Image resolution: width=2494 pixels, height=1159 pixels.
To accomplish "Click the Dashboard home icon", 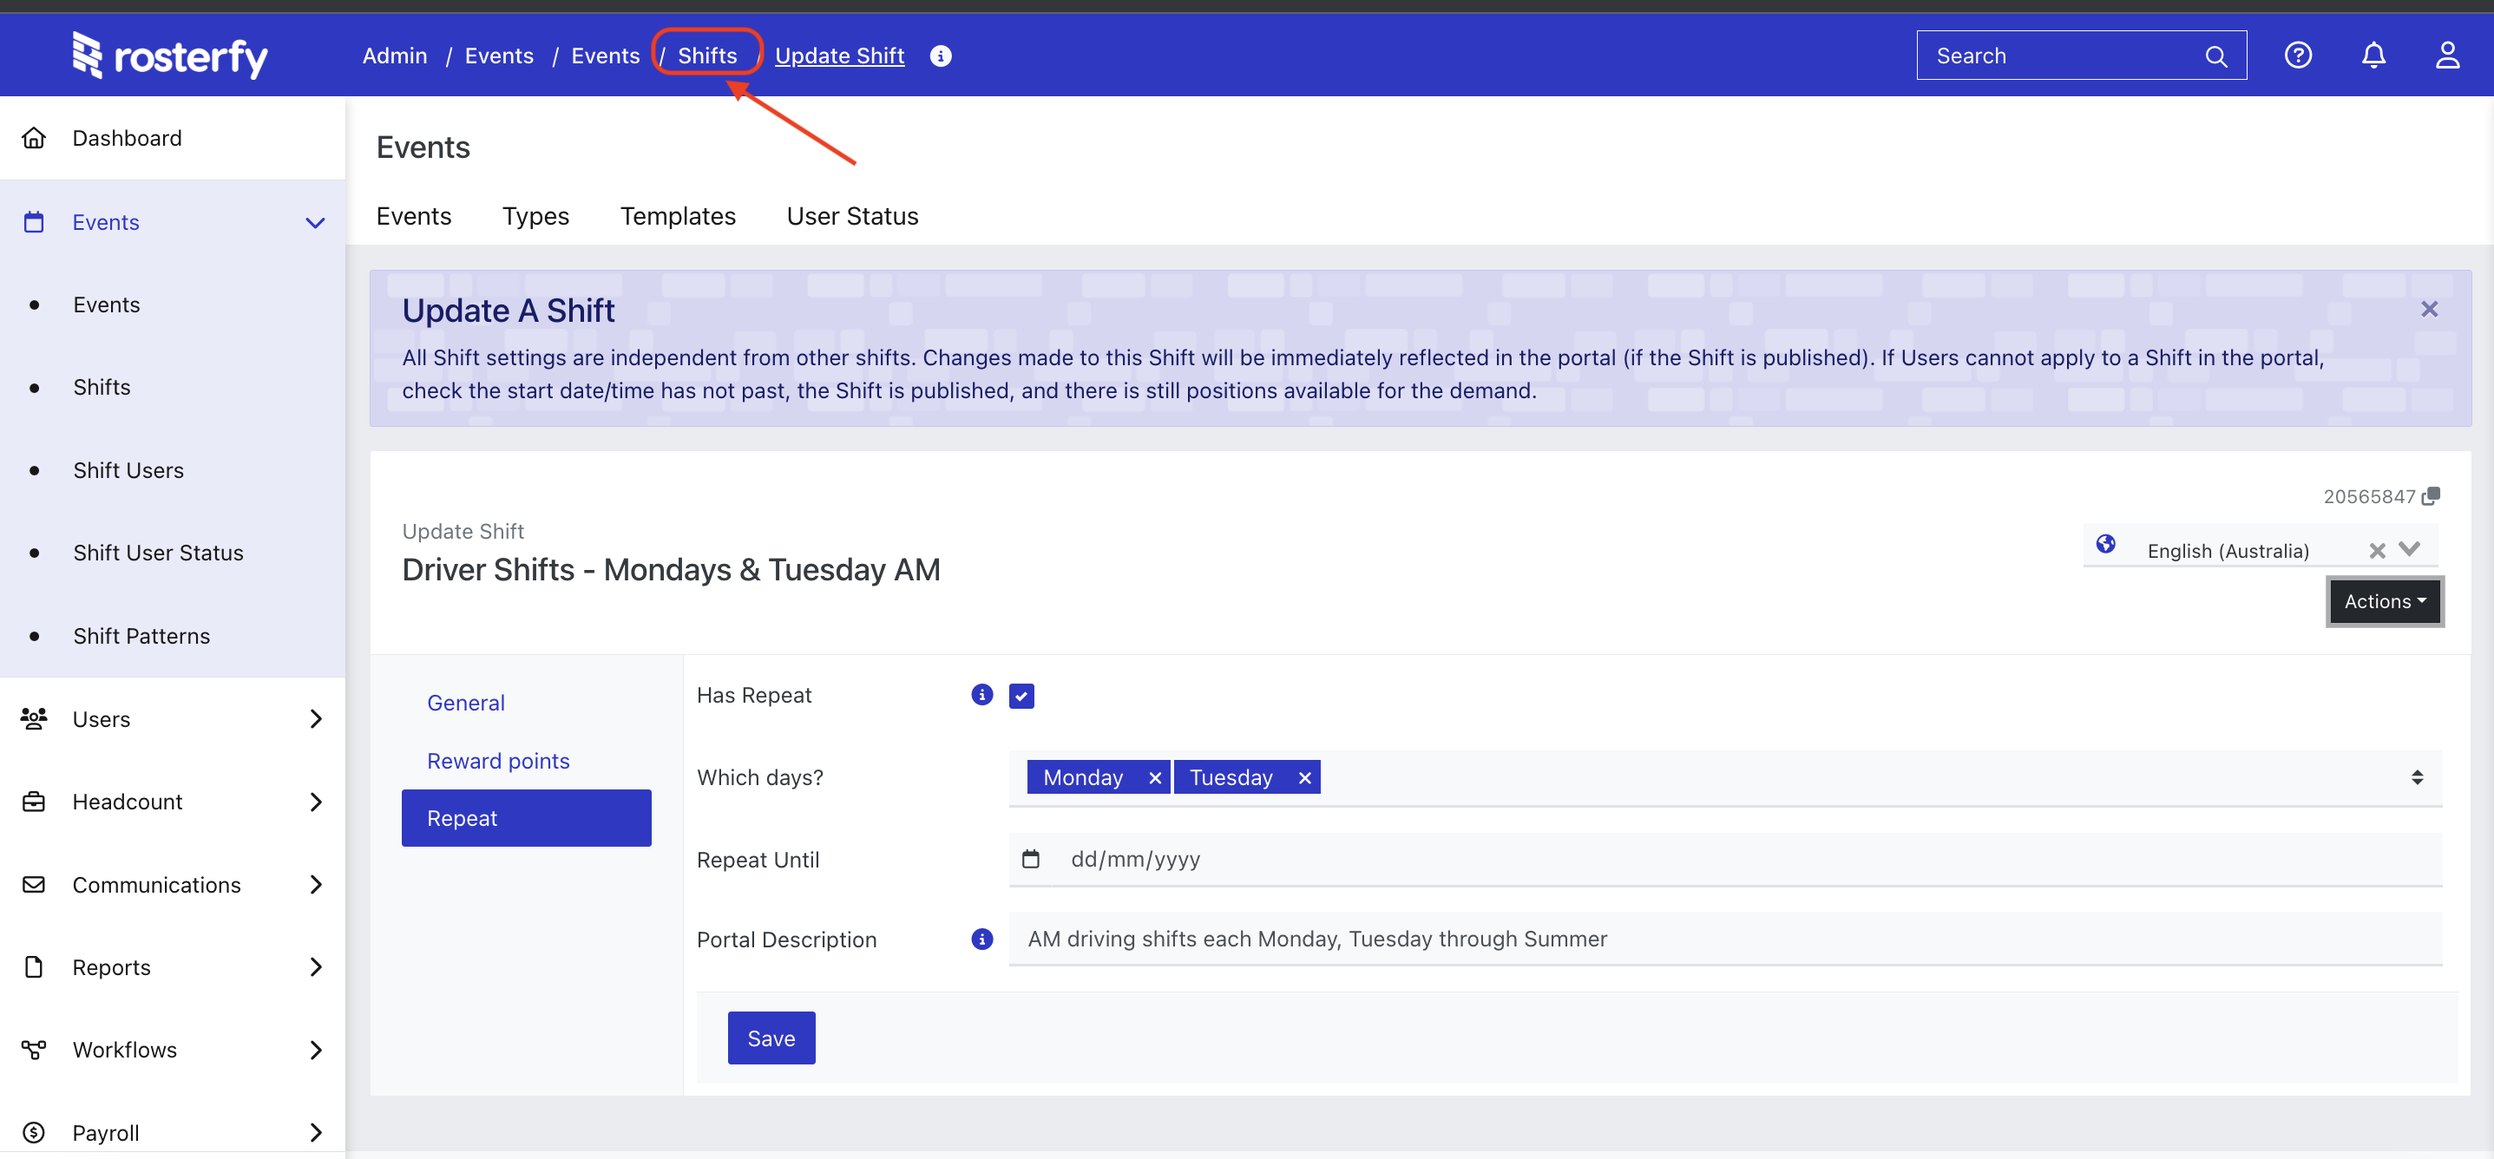I will tap(34, 137).
